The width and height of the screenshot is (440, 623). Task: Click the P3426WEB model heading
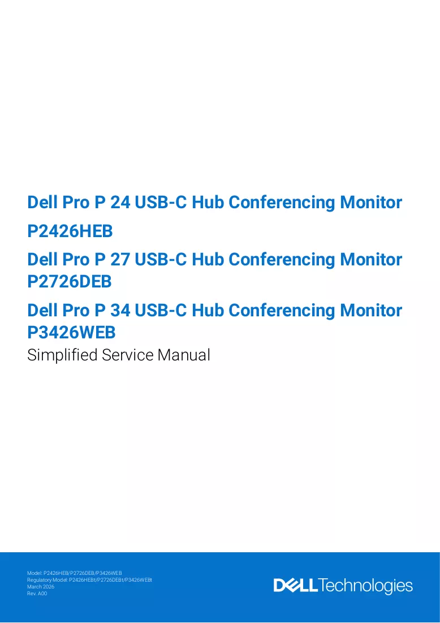click(71, 333)
